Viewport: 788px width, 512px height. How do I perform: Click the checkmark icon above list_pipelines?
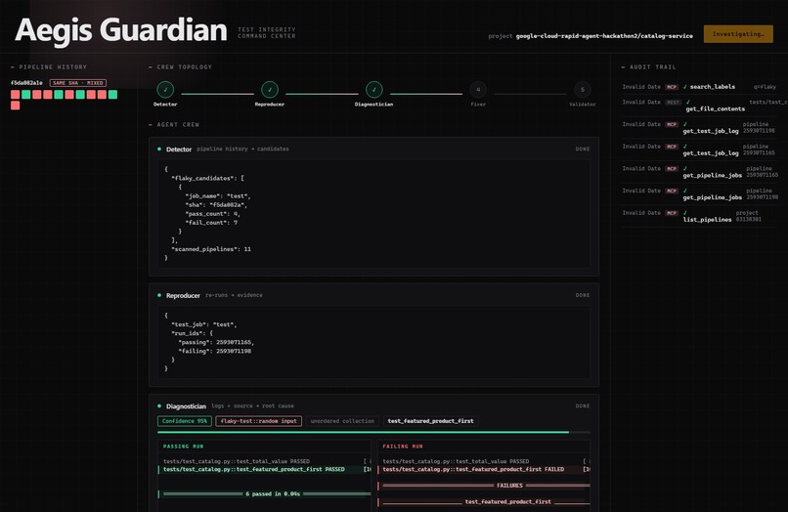(x=685, y=213)
